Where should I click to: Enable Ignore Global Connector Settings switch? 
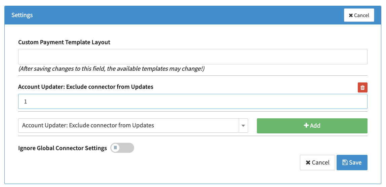tap(122, 148)
